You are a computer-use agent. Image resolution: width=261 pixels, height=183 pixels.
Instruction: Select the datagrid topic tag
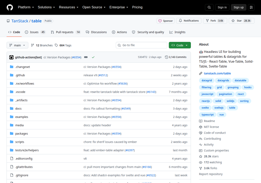click(x=206, y=80)
